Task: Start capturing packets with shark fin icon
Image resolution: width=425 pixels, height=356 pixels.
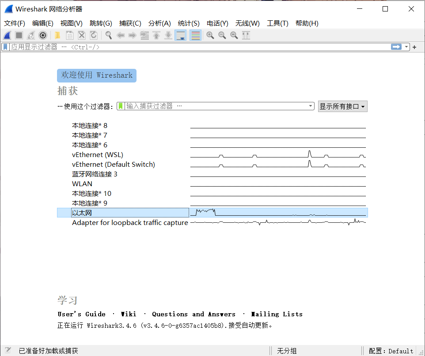Action: (x=8, y=35)
